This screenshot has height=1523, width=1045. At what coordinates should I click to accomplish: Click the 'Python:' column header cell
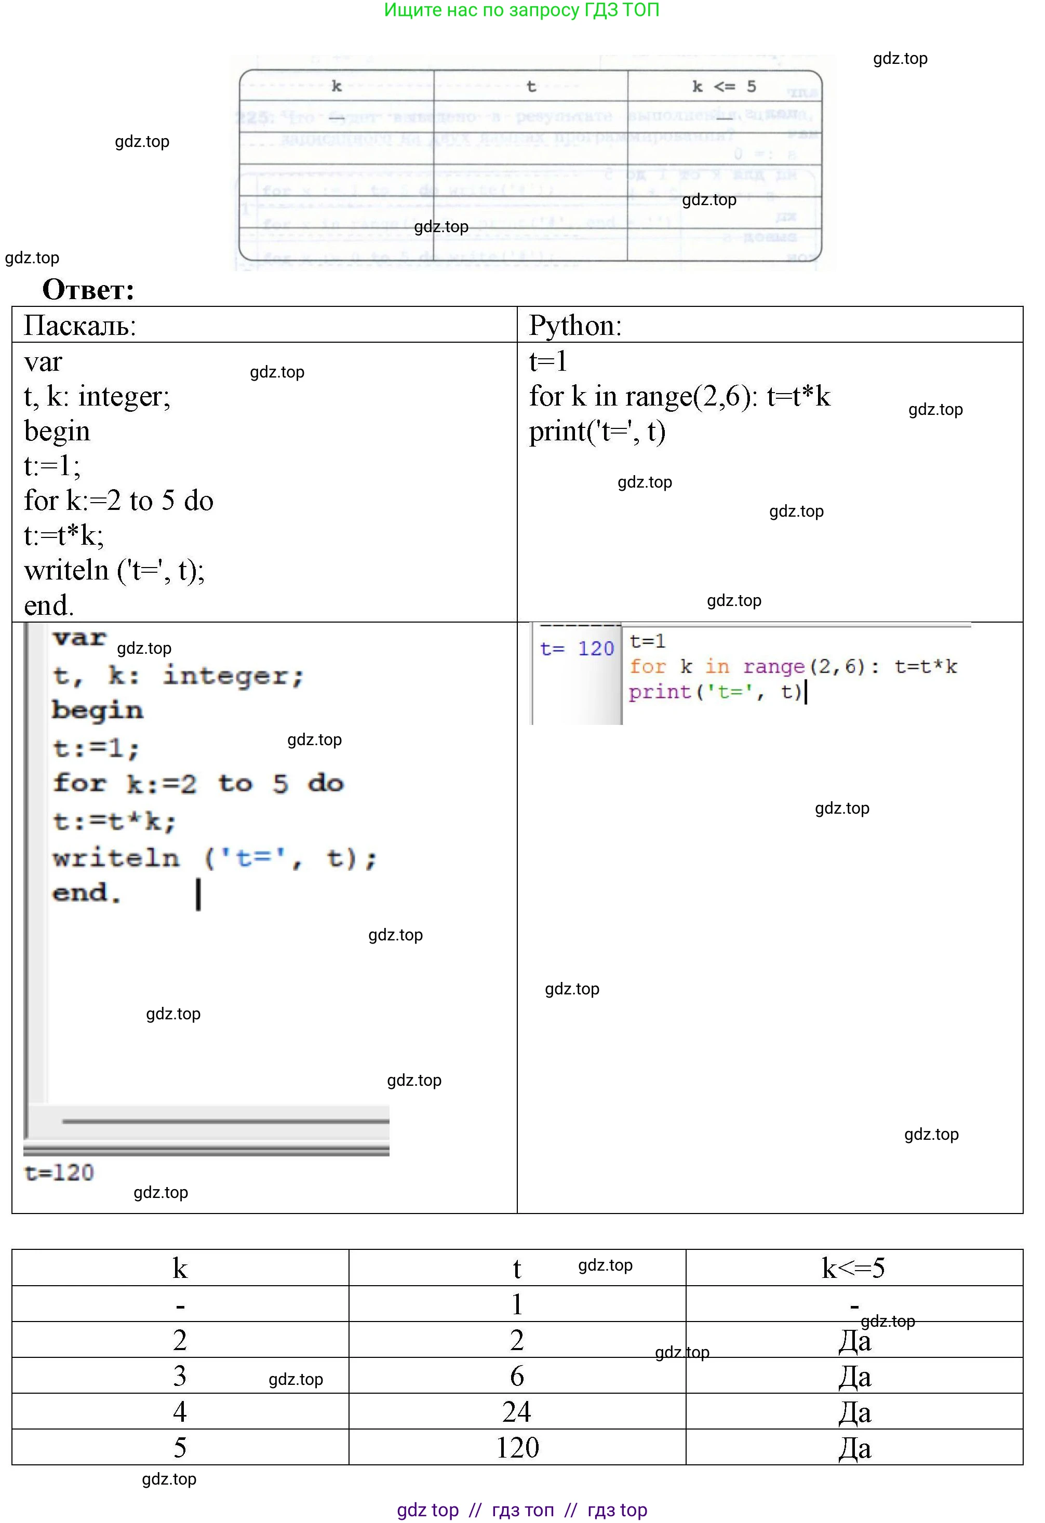(x=575, y=326)
